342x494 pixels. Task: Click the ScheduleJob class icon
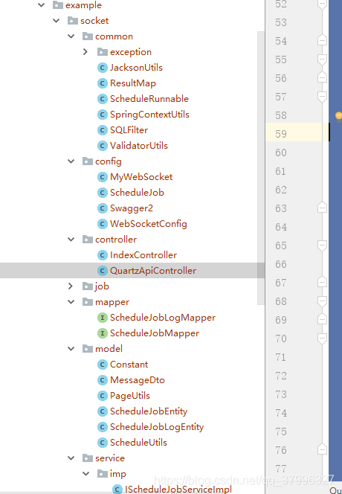(x=102, y=193)
